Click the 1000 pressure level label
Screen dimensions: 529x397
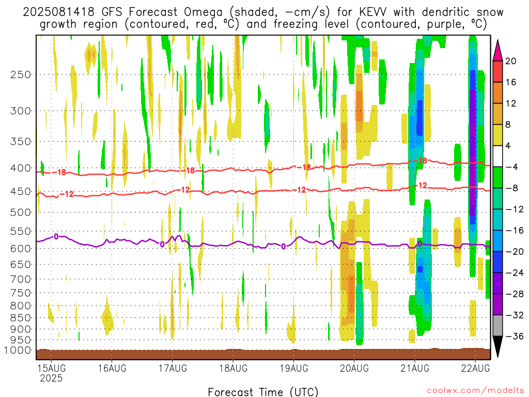click(x=18, y=350)
